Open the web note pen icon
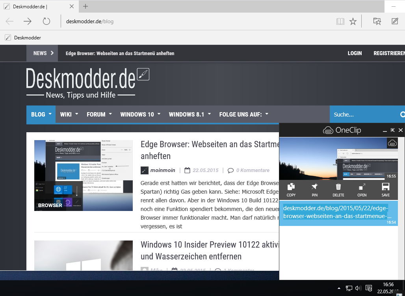 click(395, 21)
